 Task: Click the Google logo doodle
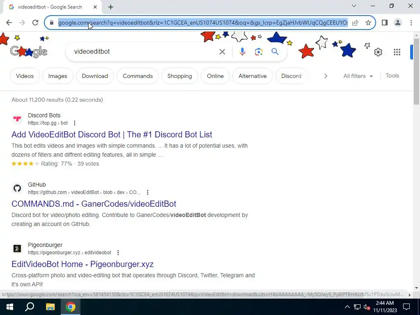point(29,51)
